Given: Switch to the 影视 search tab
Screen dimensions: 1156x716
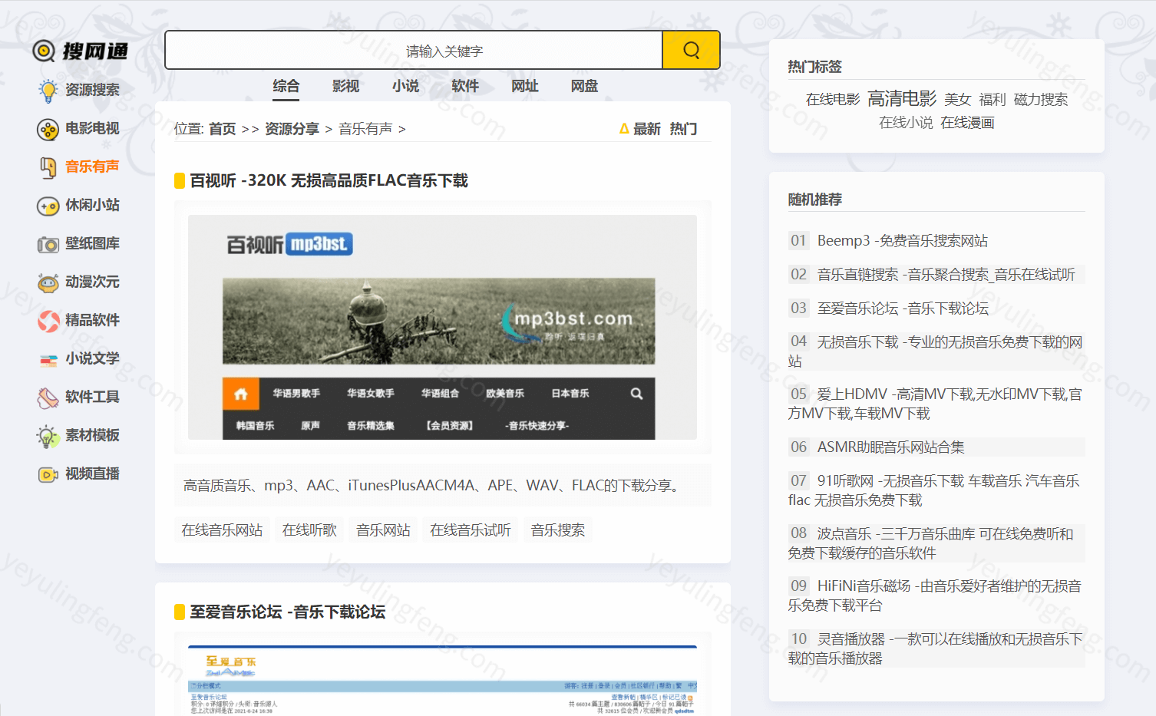Looking at the screenshot, I should pyautogui.click(x=345, y=86).
